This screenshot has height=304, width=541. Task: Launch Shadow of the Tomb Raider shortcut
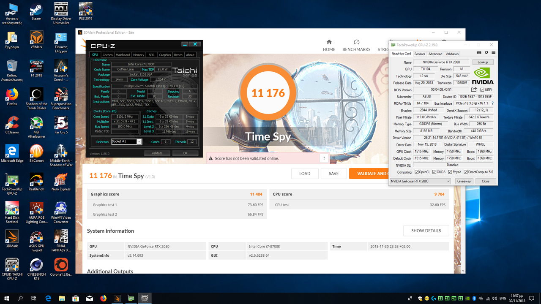tap(36, 99)
